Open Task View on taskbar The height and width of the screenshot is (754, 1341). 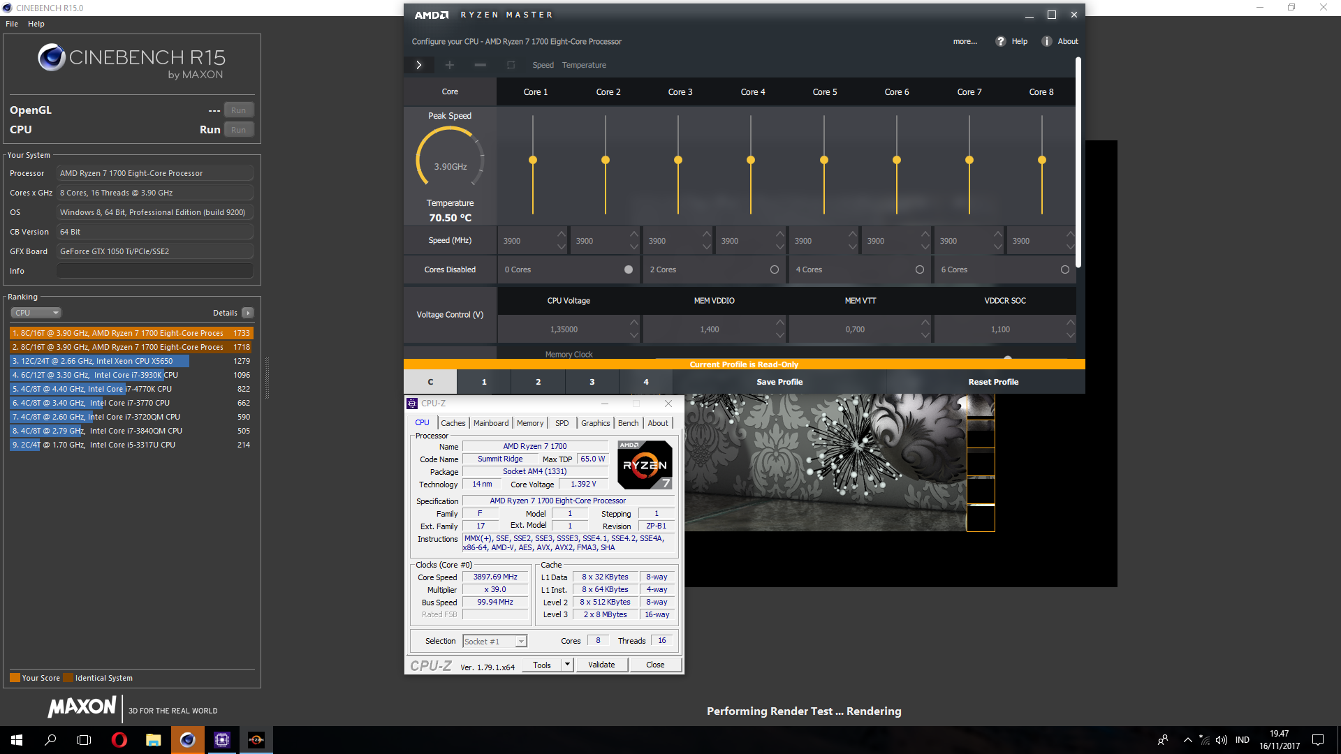point(84,740)
